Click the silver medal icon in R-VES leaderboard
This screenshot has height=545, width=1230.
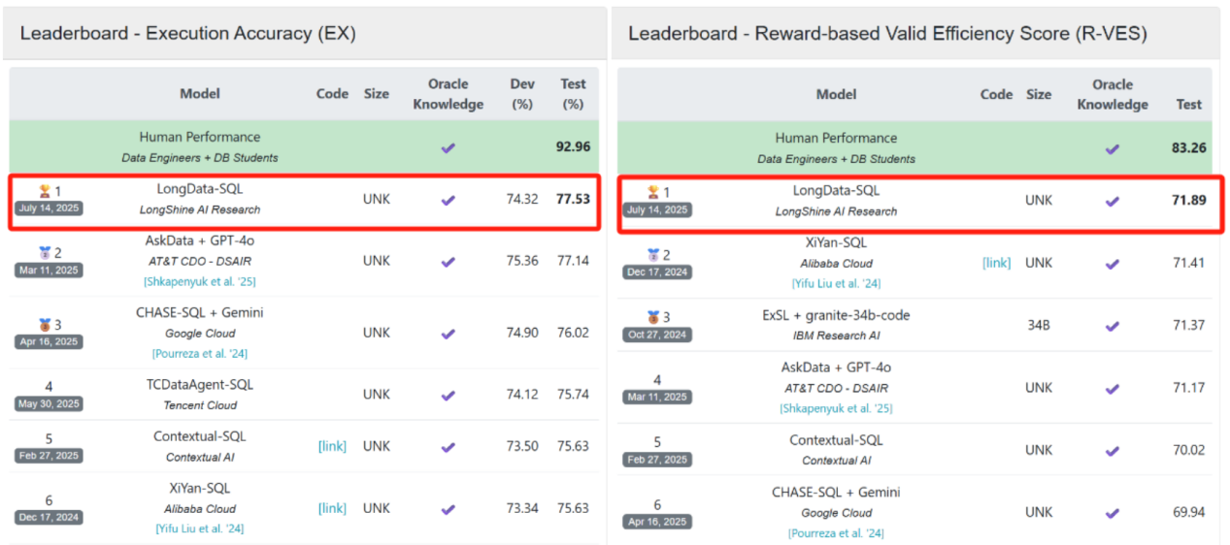(x=651, y=255)
